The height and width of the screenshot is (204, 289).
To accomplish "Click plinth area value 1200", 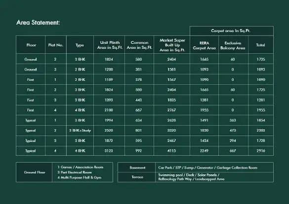I will [109, 69].
